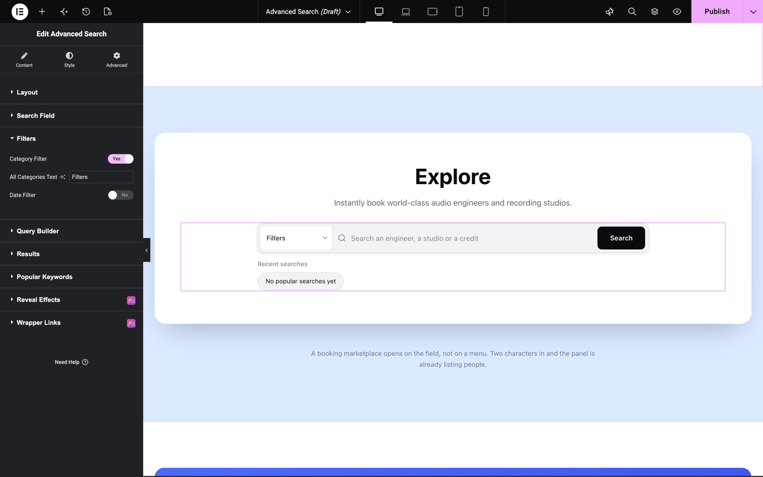The image size is (763, 477).
Task: Open Publish options dropdown arrow
Action: (x=753, y=11)
